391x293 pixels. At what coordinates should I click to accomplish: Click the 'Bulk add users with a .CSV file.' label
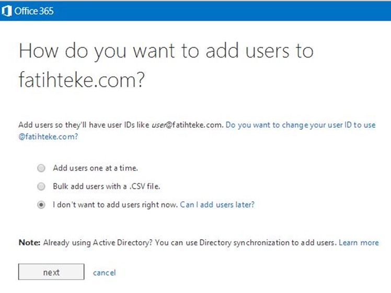[x=107, y=186]
